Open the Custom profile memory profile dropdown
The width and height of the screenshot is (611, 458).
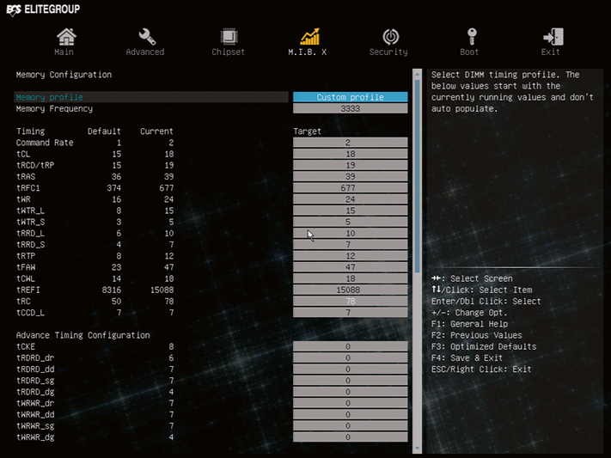click(x=351, y=97)
